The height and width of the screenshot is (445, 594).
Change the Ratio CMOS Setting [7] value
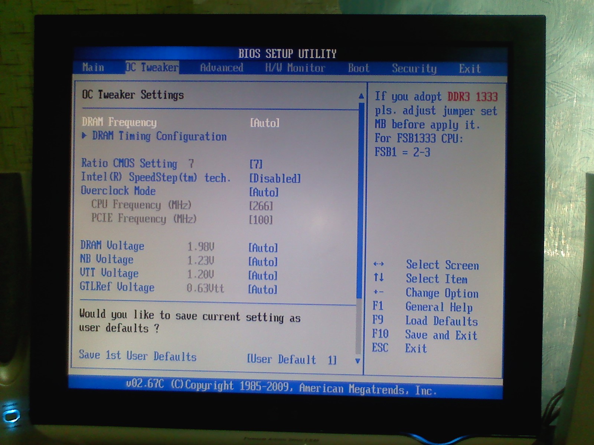point(256,164)
